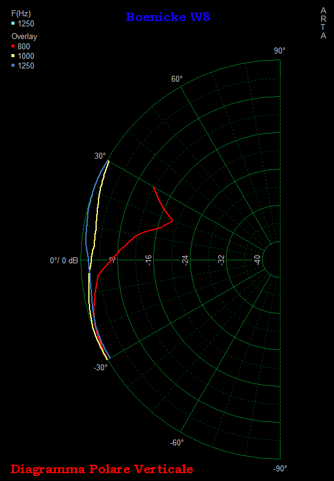Click the -90° angle label

click(280, 468)
